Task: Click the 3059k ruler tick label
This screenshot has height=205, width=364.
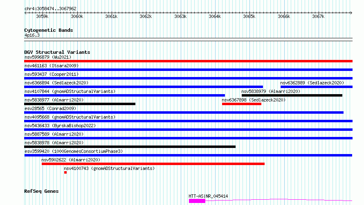Action: click(x=42, y=16)
